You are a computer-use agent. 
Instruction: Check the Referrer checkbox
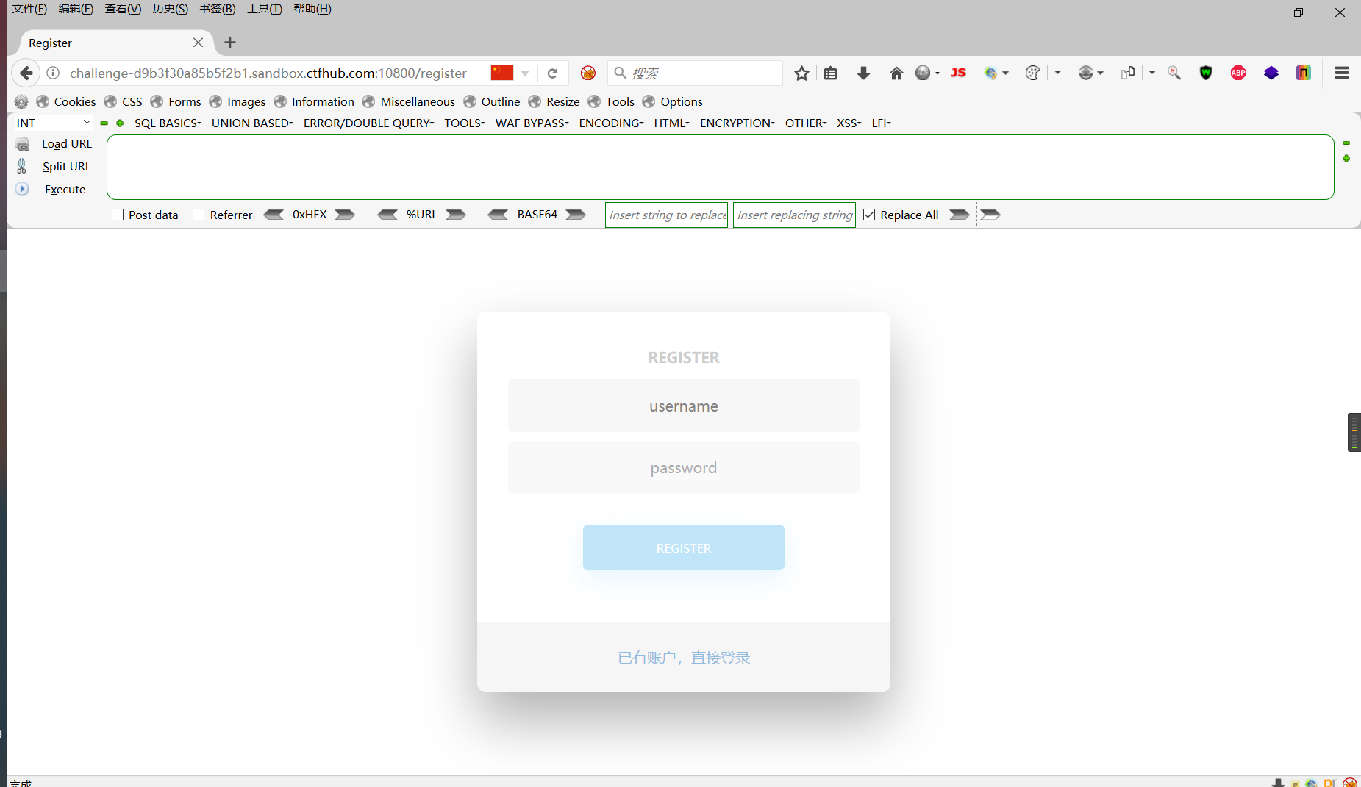coord(198,215)
